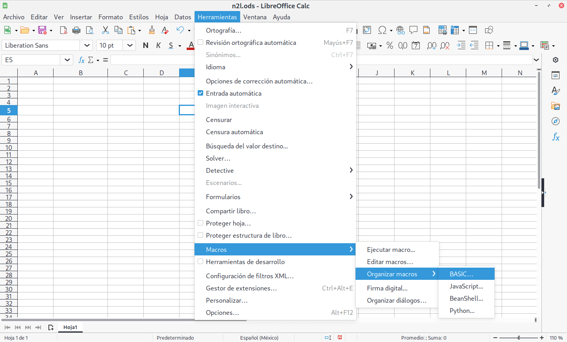Screen dimensions: 567x342
Task: Apply bold with the N button
Action: pos(146,45)
